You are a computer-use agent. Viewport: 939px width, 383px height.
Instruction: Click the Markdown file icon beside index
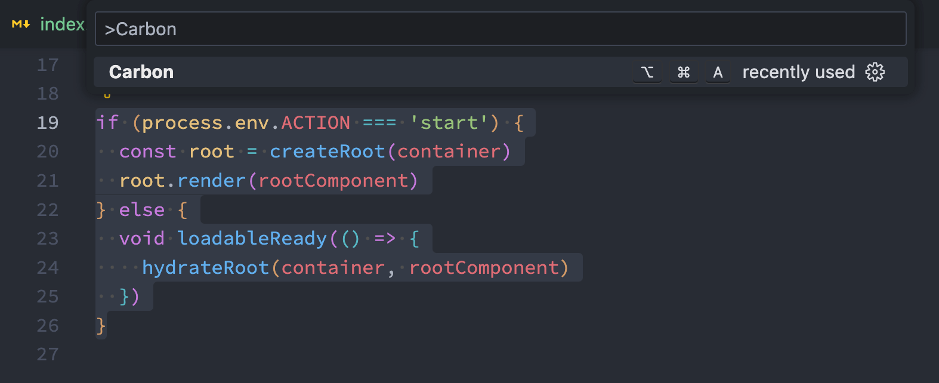point(21,24)
